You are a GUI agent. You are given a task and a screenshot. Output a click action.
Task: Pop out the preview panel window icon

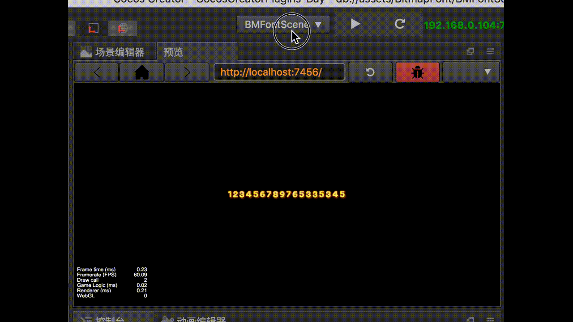click(470, 51)
